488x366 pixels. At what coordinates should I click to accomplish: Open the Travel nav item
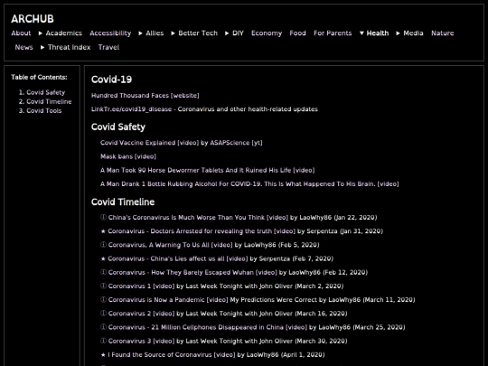108,47
